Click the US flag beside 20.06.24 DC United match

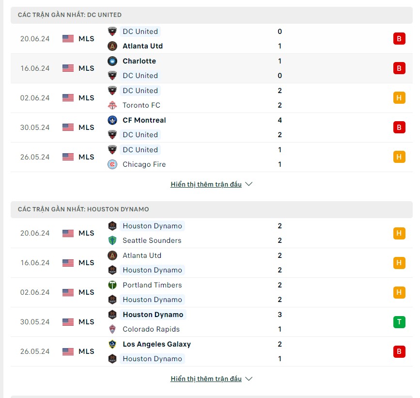[68, 39]
